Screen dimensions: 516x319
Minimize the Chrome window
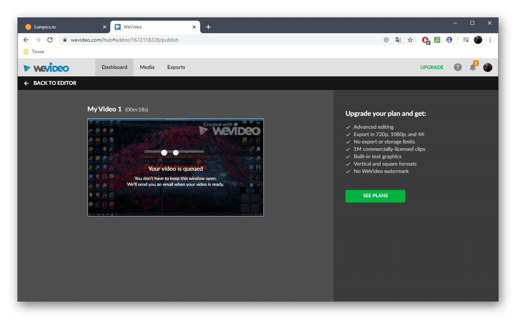[455, 23]
